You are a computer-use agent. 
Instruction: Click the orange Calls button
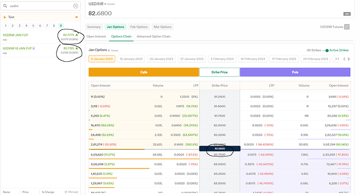tap(143, 72)
